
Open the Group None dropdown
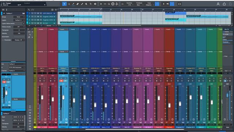point(19,17)
